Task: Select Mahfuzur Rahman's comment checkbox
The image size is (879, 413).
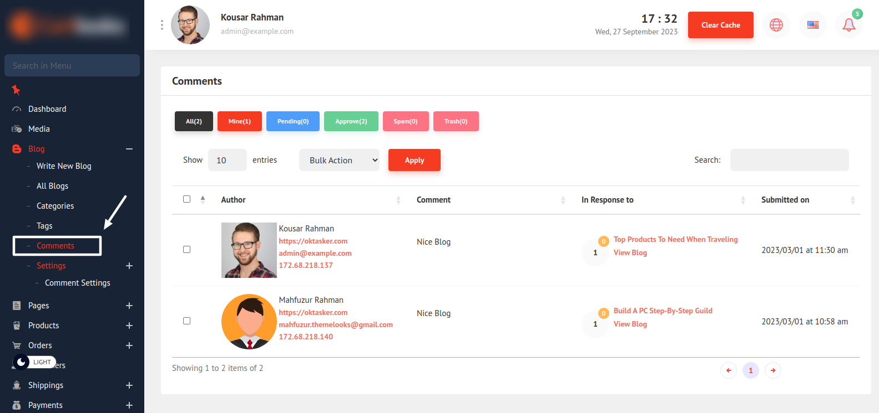Action: click(186, 321)
